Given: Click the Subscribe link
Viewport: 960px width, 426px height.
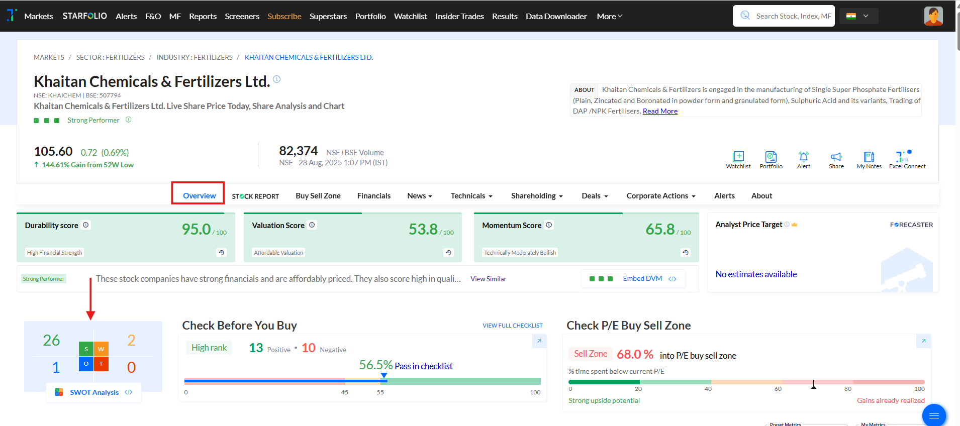Looking at the screenshot, I should click(284, 16).
